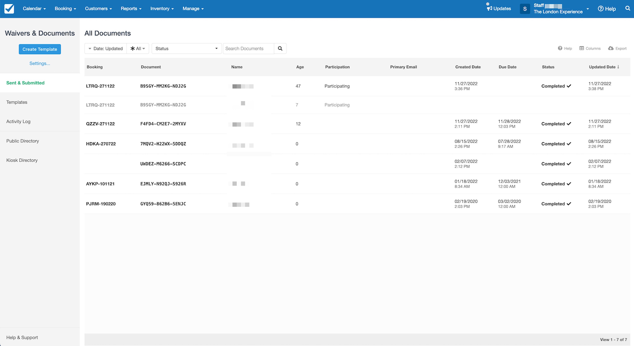The height and width of the screenshot is (346, 634).
Task: Sort by the Name column header
Action: [x=237, y=67]
